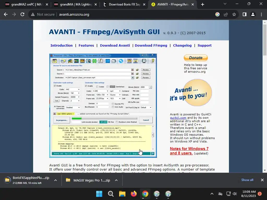Click the volume speaker tray icon
The height and width of the screenshot is (200, 267).
[x=235, y=194]
